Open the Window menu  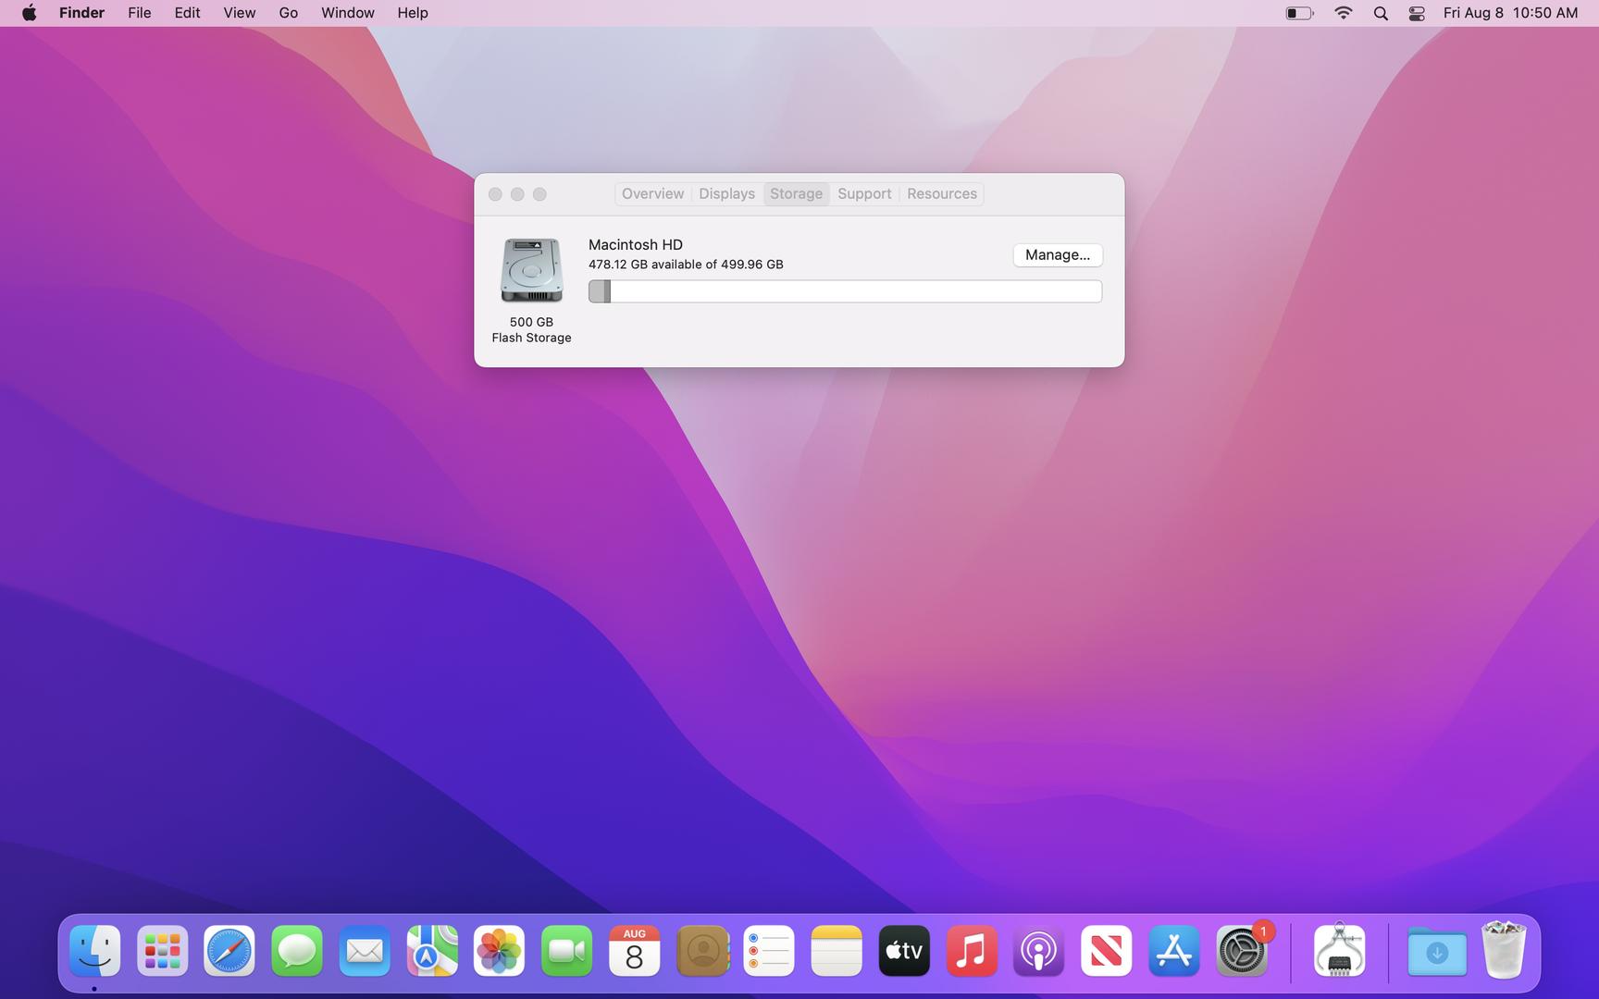coord(348,13)
